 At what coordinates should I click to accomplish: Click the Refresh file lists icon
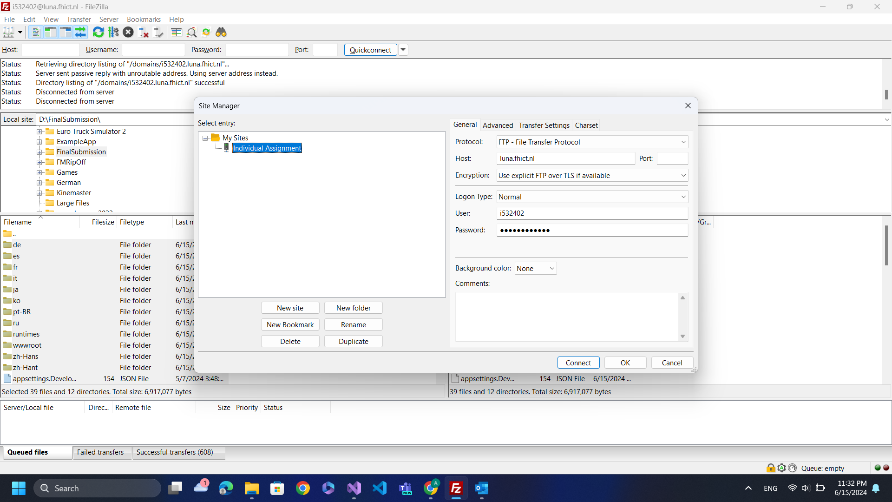[98, 32]
